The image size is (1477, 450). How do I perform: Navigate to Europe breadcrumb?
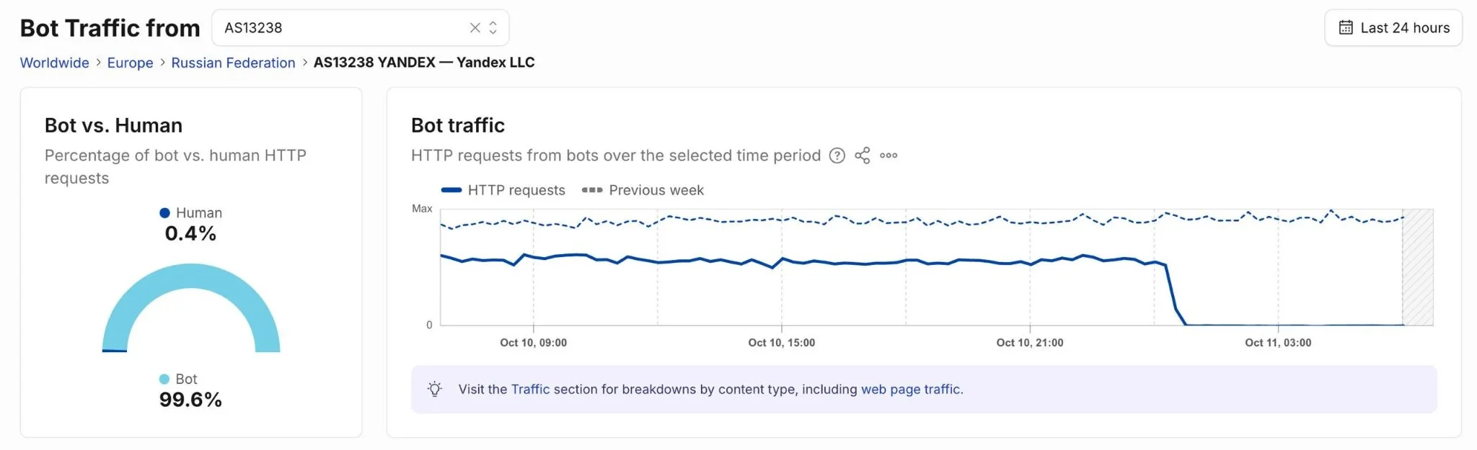tap(130, 63)
